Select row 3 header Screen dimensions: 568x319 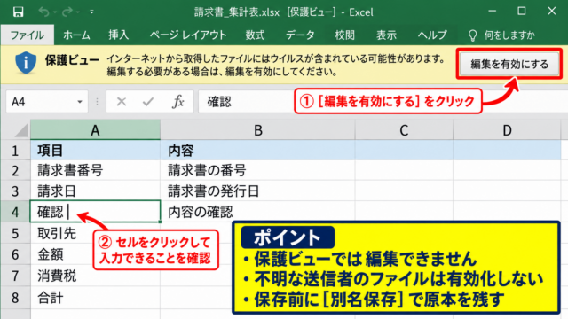click(15, 191)
